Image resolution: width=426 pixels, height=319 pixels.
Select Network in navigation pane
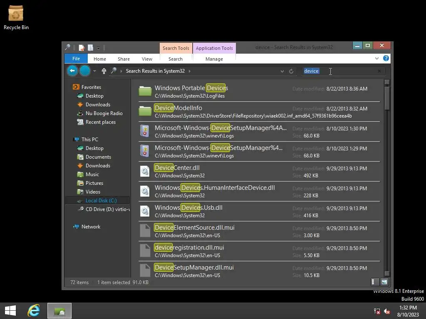click(91, 227)
